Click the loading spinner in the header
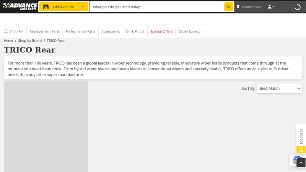 click(297, 6)
